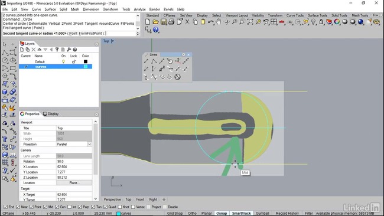Click the New file icon in Standard toolbar
This screenshot has height=216, width=384.
pyautogui.click(x=148, y=22)
